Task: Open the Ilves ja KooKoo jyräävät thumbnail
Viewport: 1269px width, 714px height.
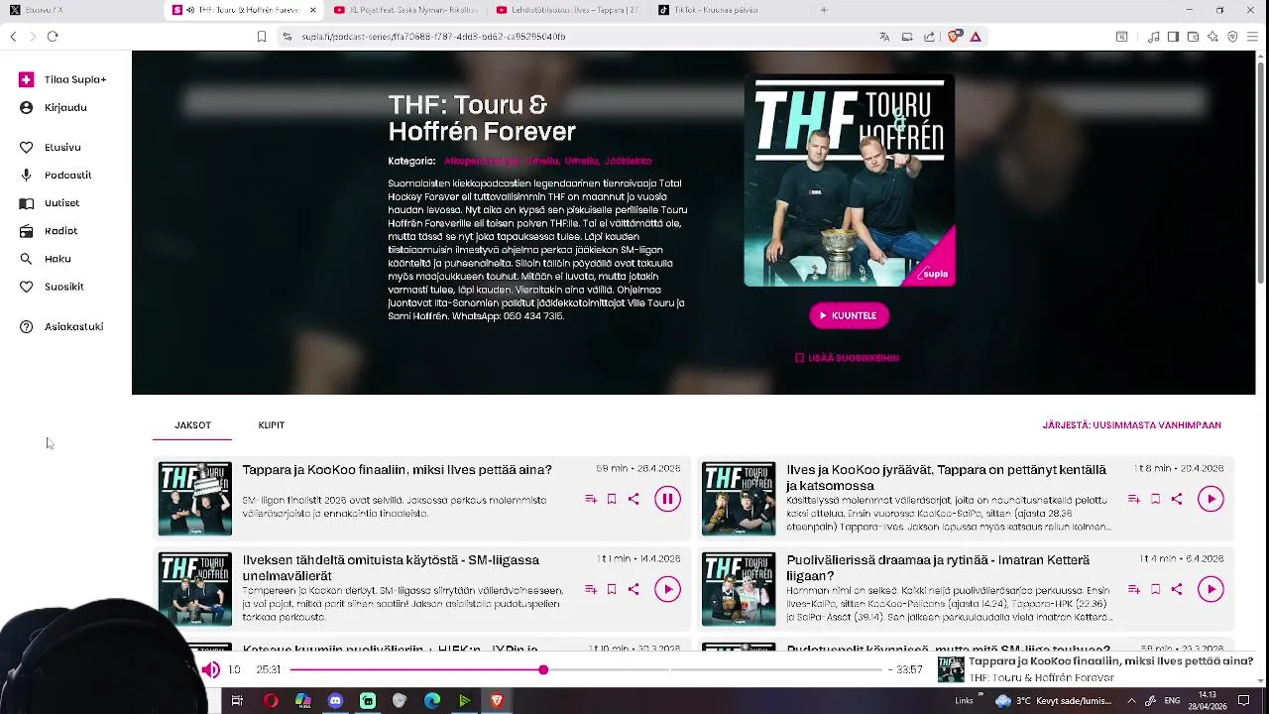Action: 739,499
